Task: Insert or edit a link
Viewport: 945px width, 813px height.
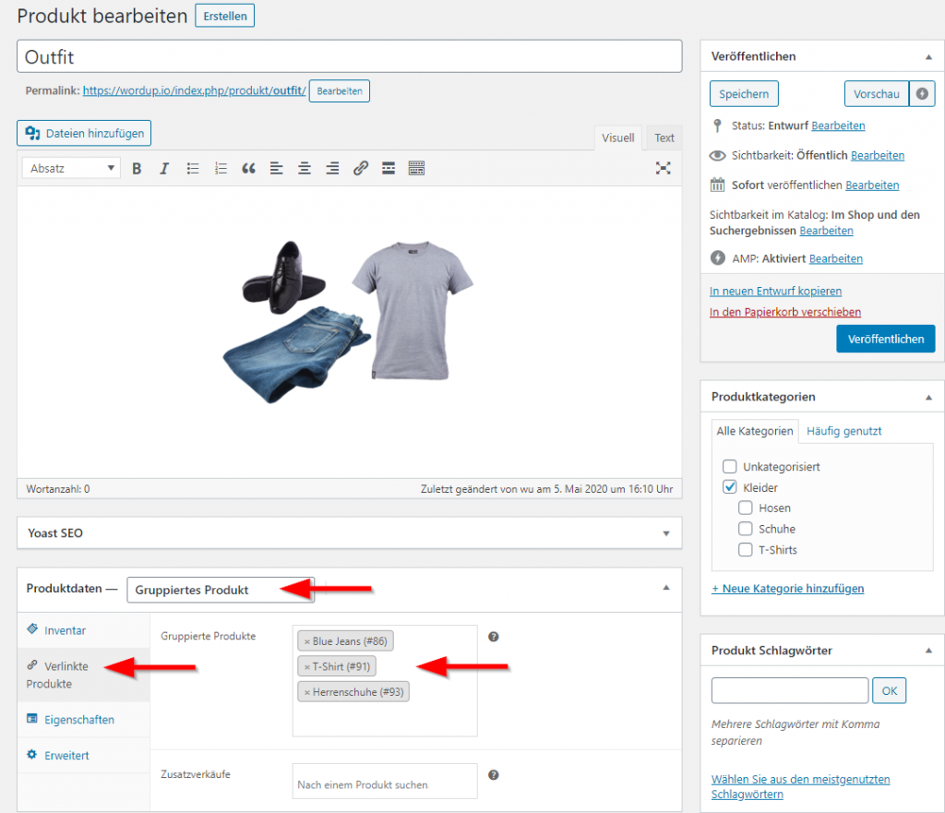Action: tap(361, 169)
